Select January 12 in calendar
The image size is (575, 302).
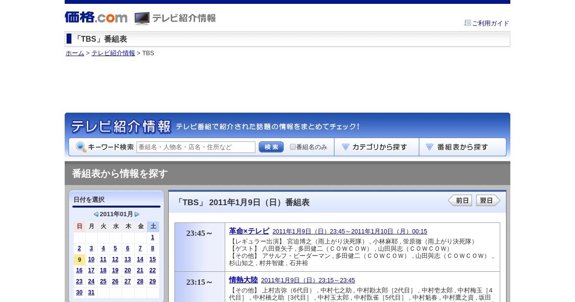[115, 259]
